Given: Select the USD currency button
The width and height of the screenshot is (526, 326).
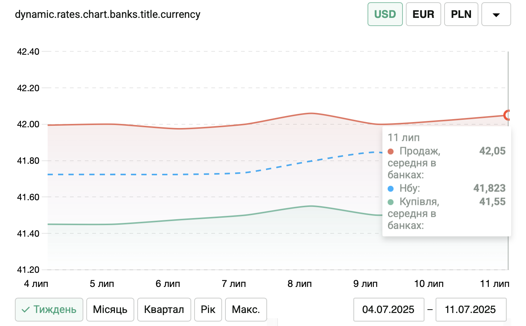Looking at the screenshot, I should point(385,14).
